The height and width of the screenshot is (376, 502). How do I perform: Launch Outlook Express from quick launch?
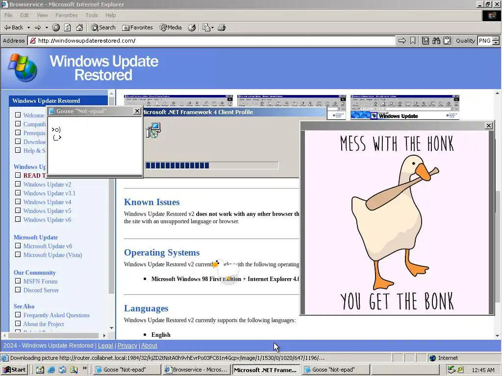coord(62,370)
